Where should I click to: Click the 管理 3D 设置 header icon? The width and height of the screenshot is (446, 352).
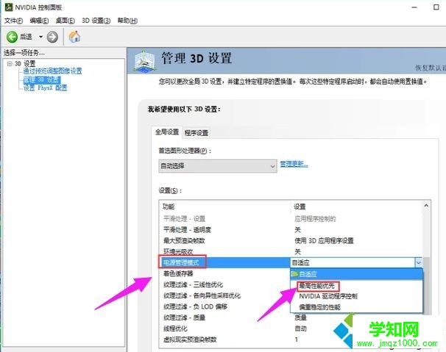[x=144, y=61]
